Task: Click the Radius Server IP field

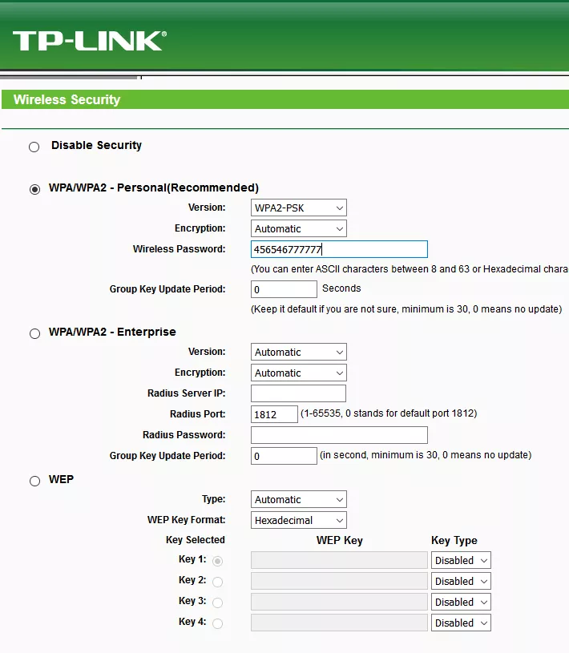Action: click(298, 393)
